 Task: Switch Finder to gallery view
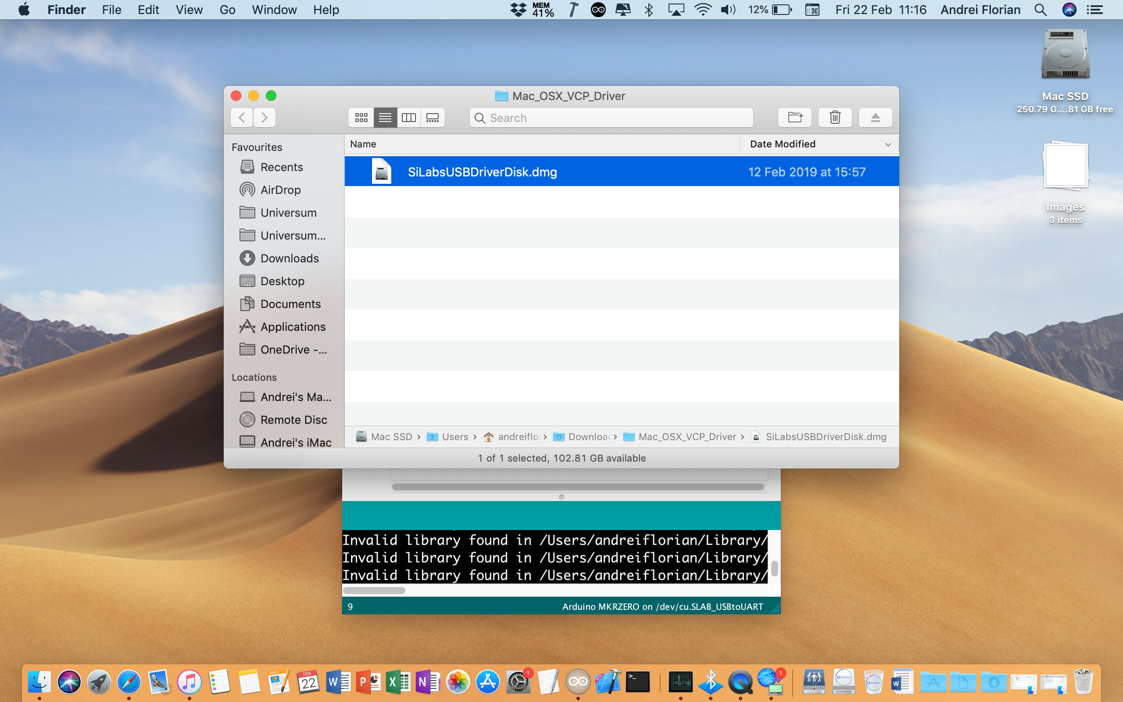tap(433, 118)
